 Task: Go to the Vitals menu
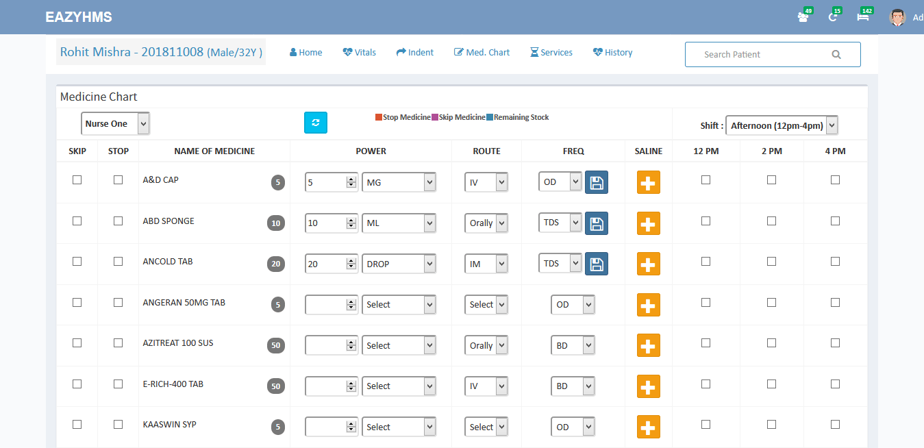360,53
